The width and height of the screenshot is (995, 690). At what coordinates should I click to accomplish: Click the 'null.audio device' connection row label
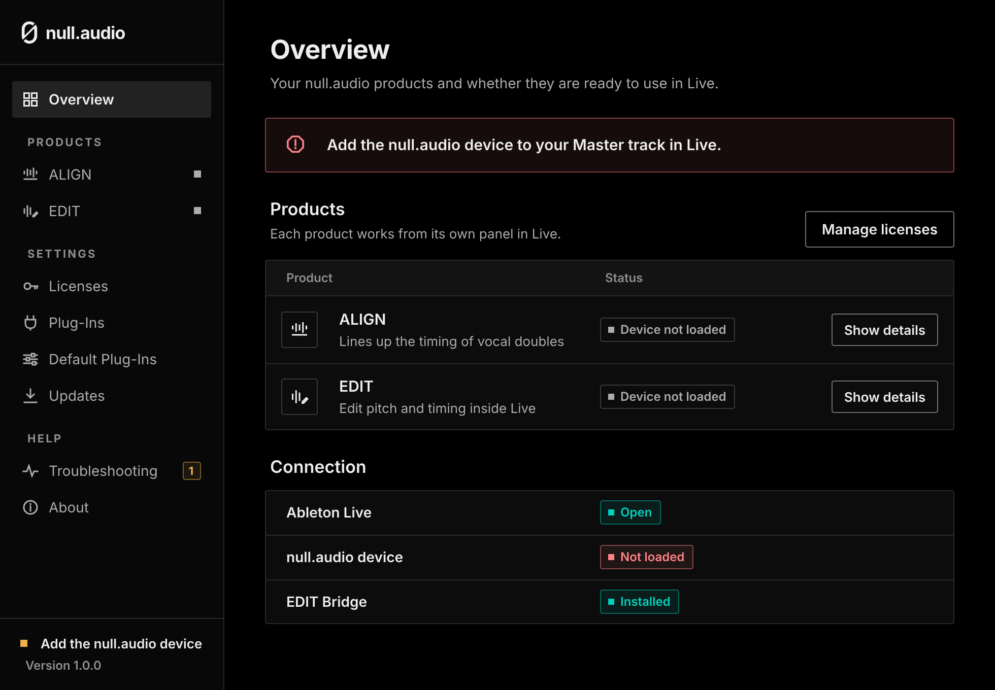[345, 557]
